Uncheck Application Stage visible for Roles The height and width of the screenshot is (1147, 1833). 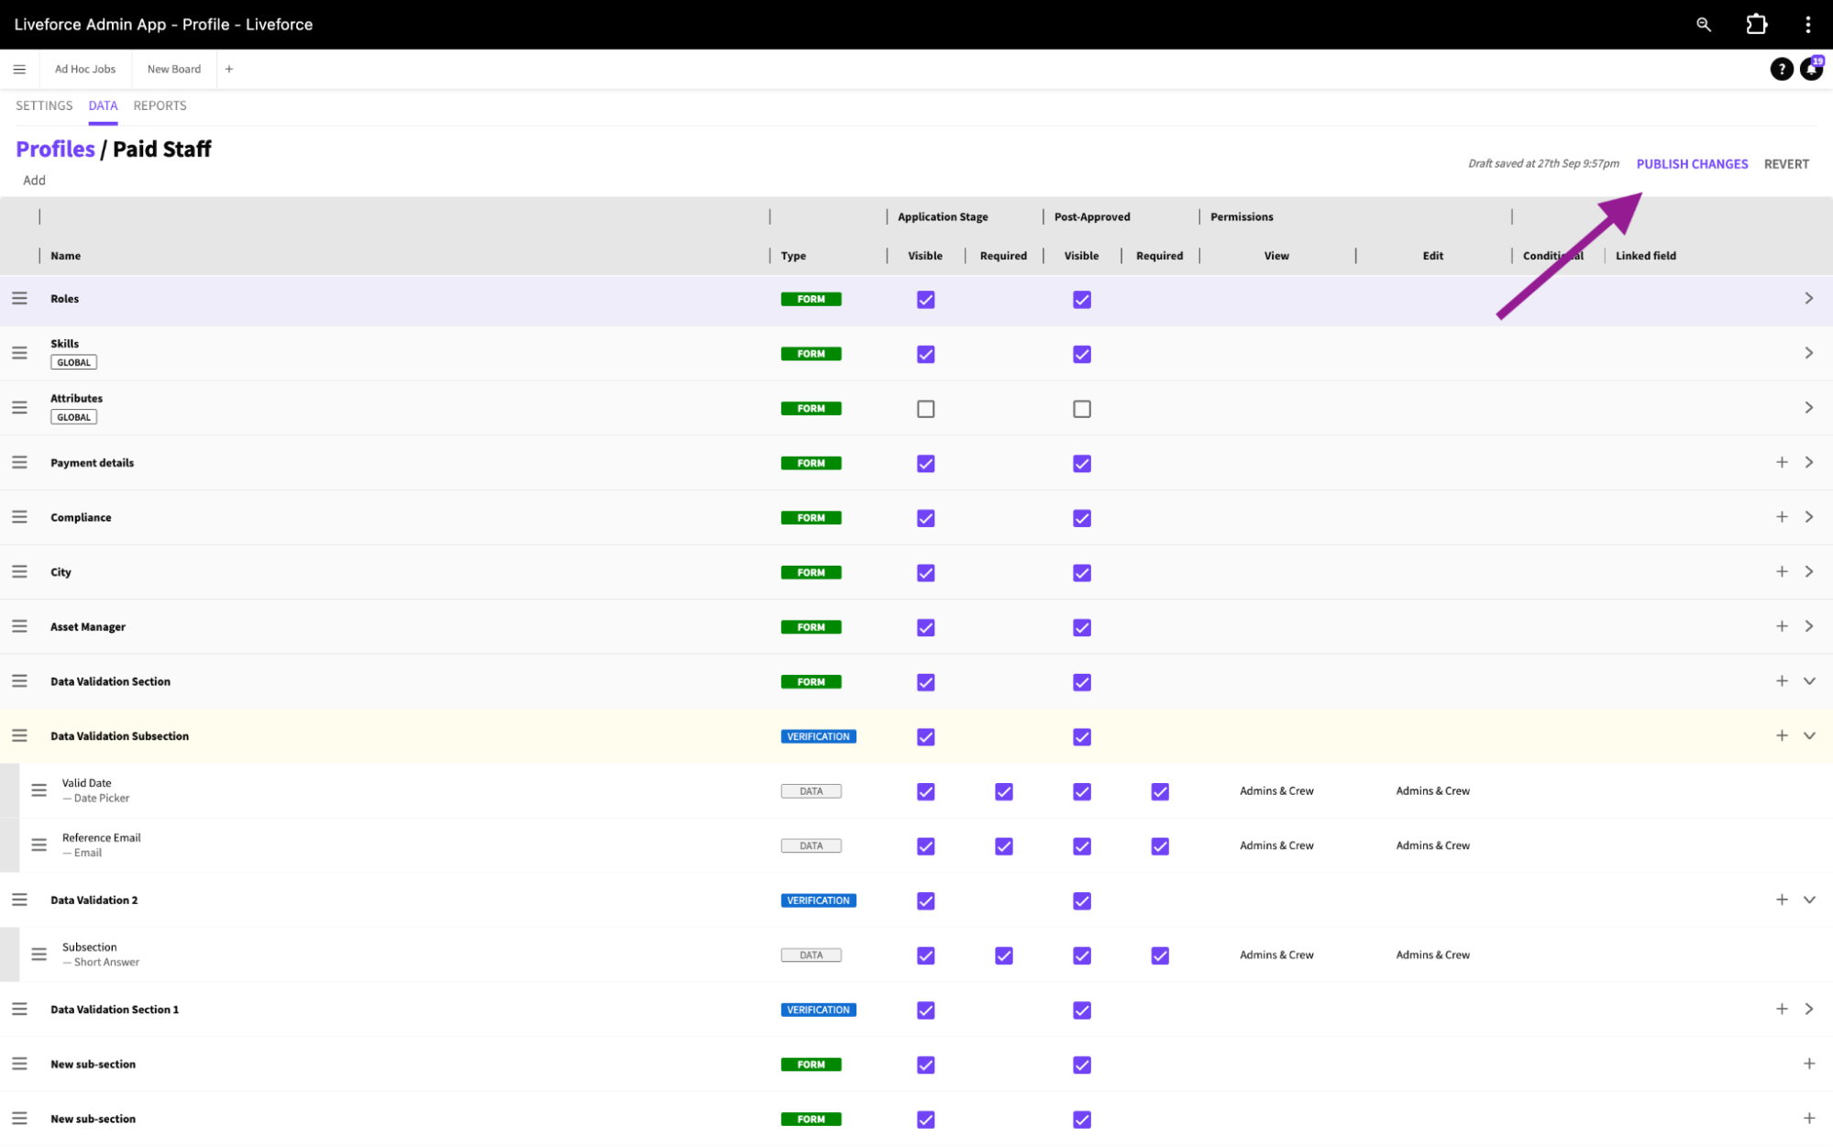pos(926,300)
